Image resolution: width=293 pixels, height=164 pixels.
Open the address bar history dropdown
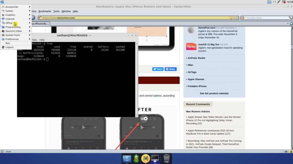[x=237, y=18]
